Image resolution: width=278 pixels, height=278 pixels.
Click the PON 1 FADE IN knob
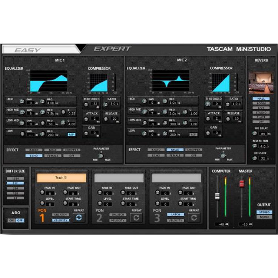tap(42, 192)
